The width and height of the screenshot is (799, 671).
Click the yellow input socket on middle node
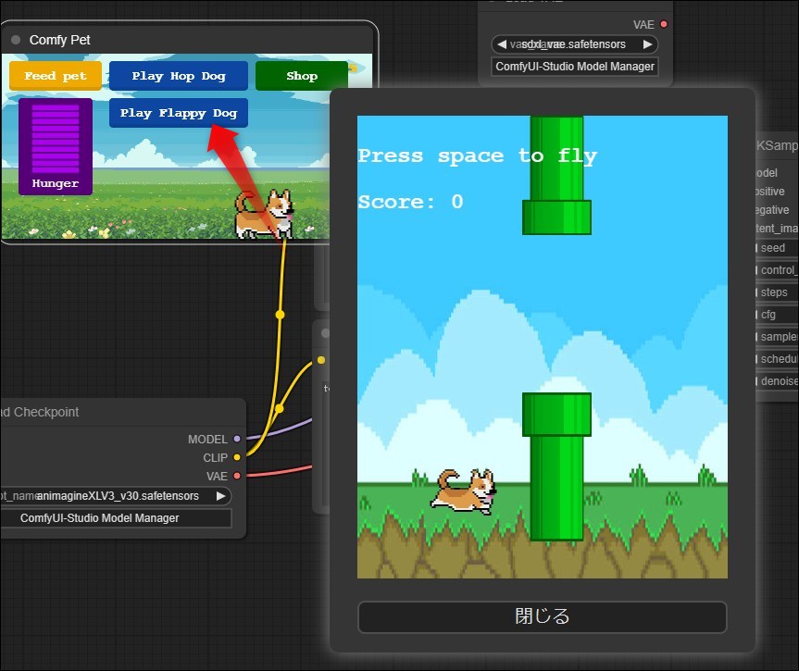[x=321, y=360]
